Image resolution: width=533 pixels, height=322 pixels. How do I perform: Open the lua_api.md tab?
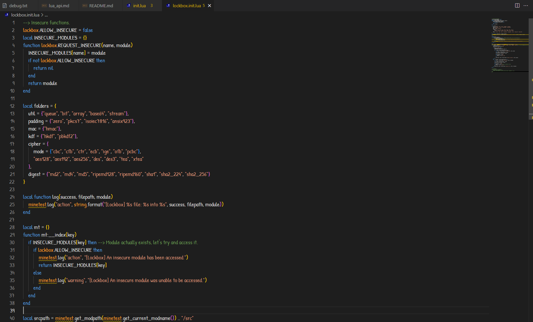click(59, 6)
